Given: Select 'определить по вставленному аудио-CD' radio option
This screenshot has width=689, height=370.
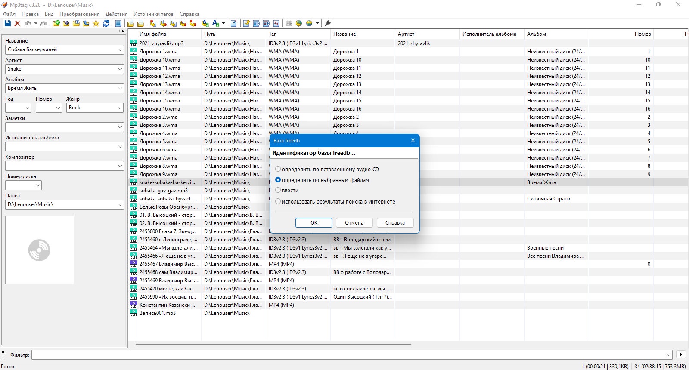Looking at the screenshot, I should (x=278, y=169).
